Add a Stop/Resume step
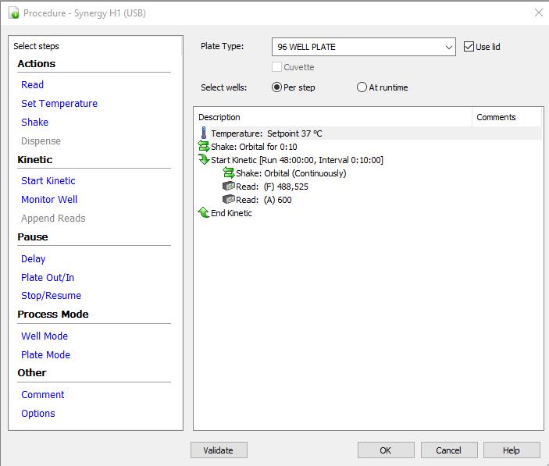This screenshot has height=466, width=549. click(51, 296)
